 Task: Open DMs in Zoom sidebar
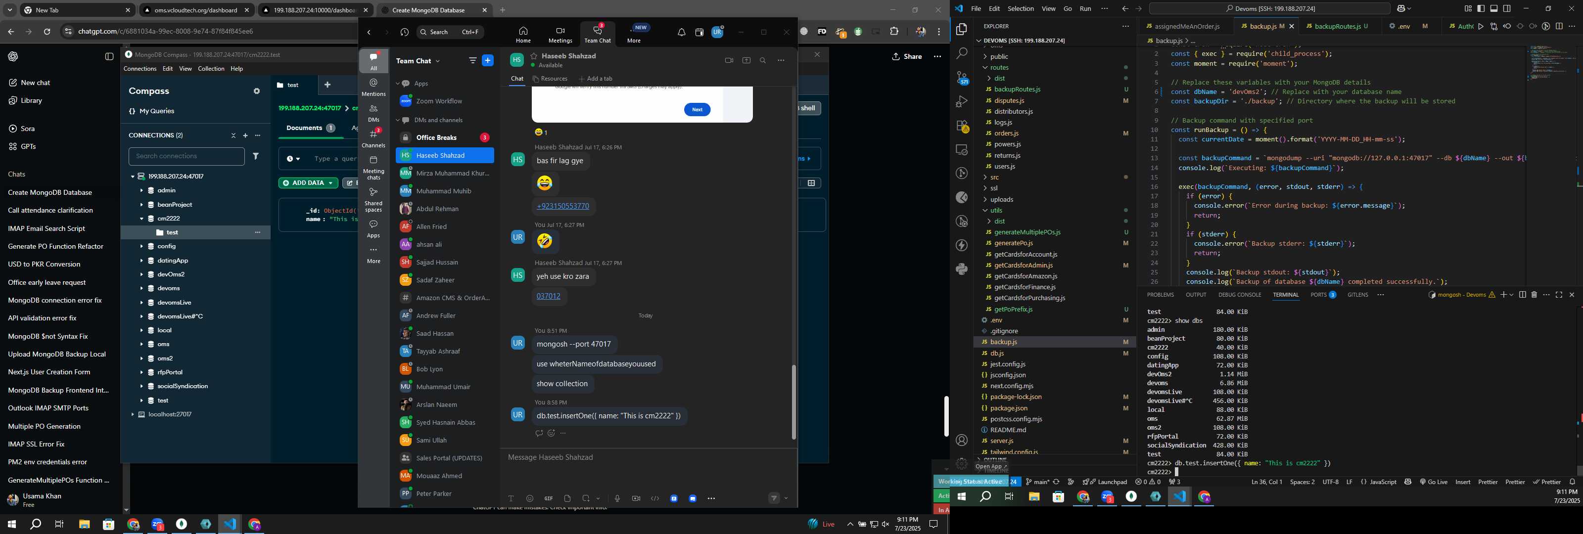click(373, 113)
